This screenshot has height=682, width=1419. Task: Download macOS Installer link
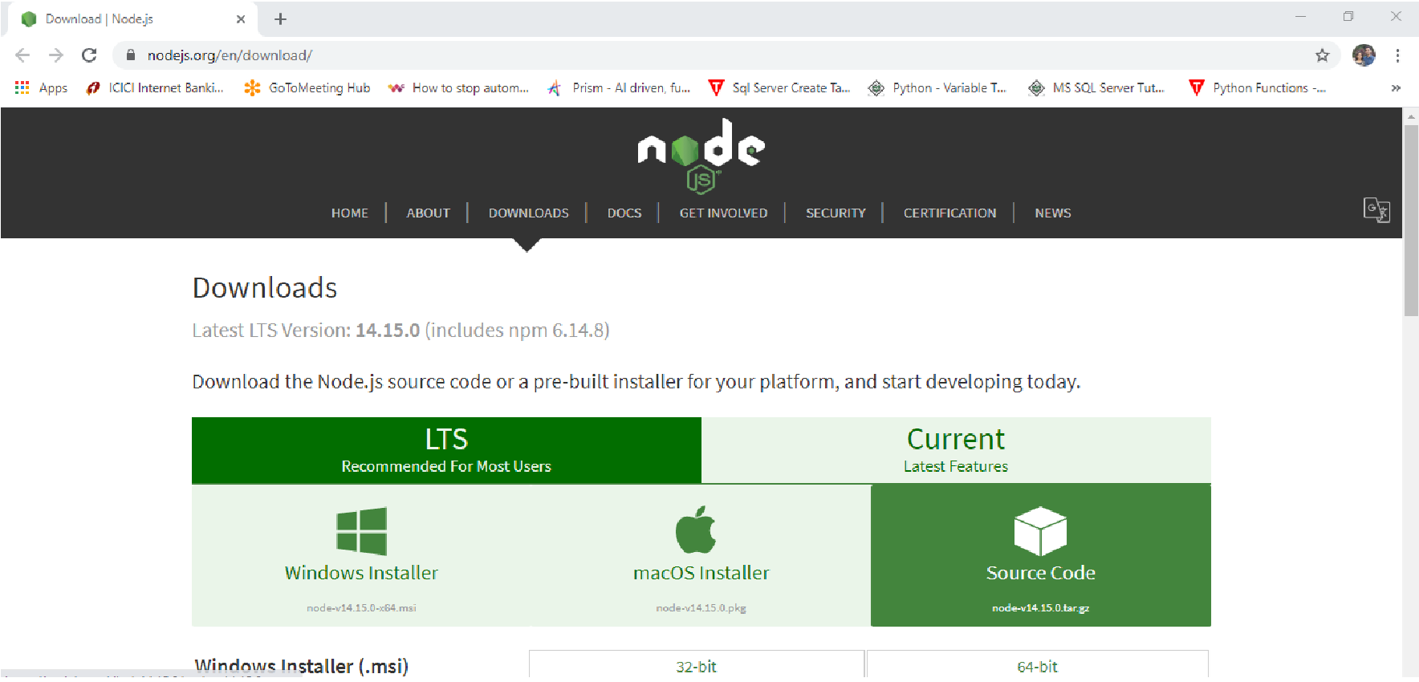click(x=701, y=573)
